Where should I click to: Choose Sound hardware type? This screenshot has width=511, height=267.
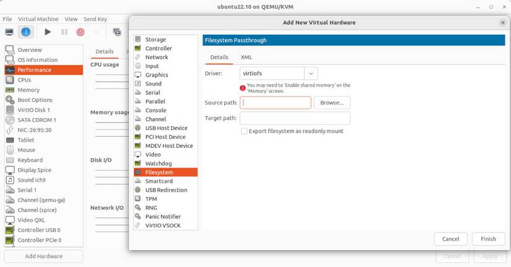(x=165, y=83)
